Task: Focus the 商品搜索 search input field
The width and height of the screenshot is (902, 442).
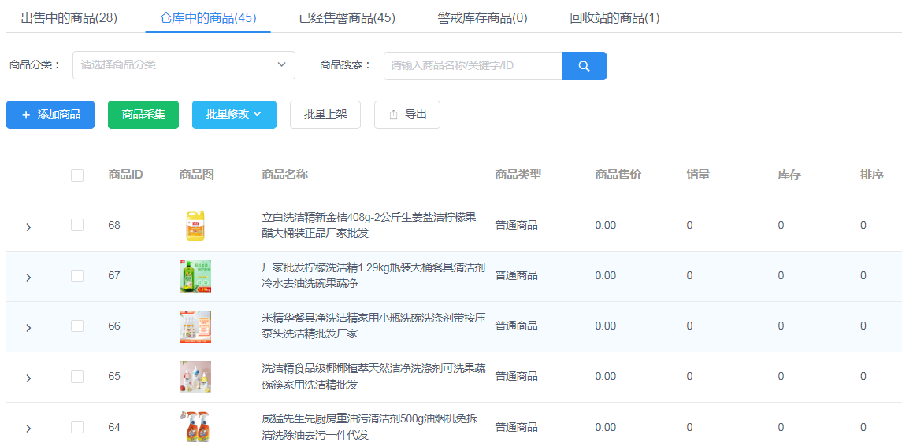Action: pyautogui.click(x=473, y=66)
